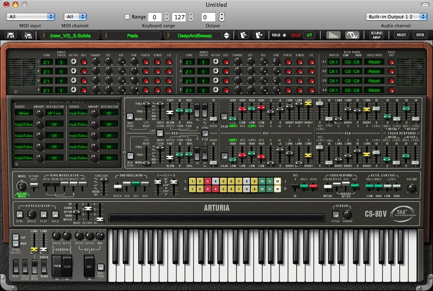
Task: Toggle the arpeggiator Hold button
Action: click(55, 214)
